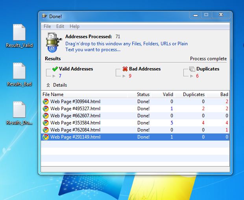244x200 pixels.
Task: Click the green checkmark Valid Addresses icon
Action: click(55, 69)
